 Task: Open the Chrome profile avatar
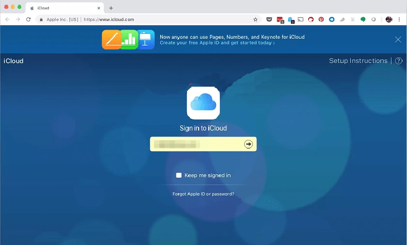(389, 19)
